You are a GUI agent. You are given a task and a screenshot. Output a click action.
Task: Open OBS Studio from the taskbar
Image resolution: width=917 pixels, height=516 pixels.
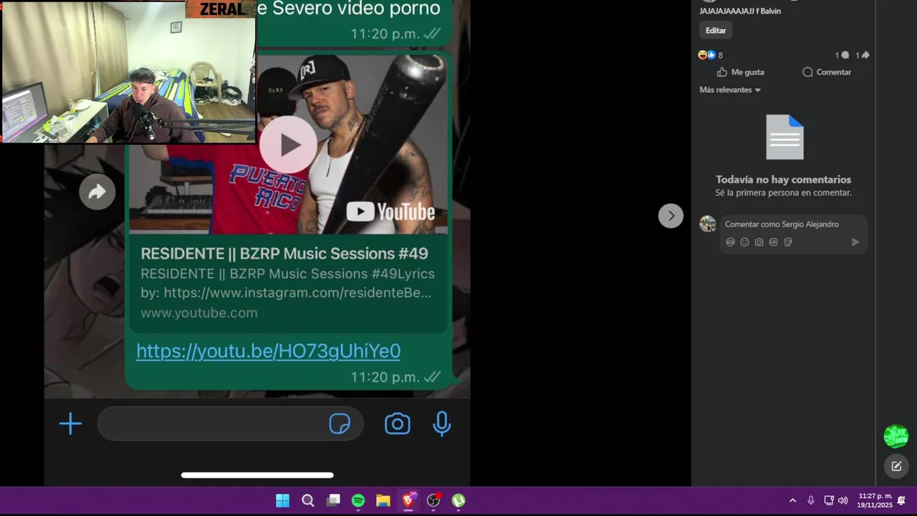click(433, 501)
